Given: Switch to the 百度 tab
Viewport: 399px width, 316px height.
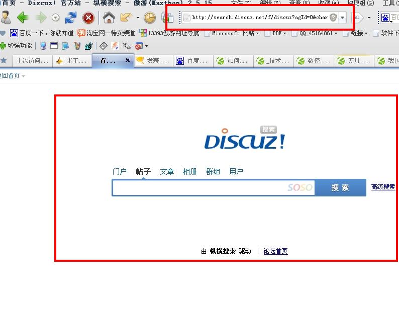Looking at the screenshot, I should point(193,61).
